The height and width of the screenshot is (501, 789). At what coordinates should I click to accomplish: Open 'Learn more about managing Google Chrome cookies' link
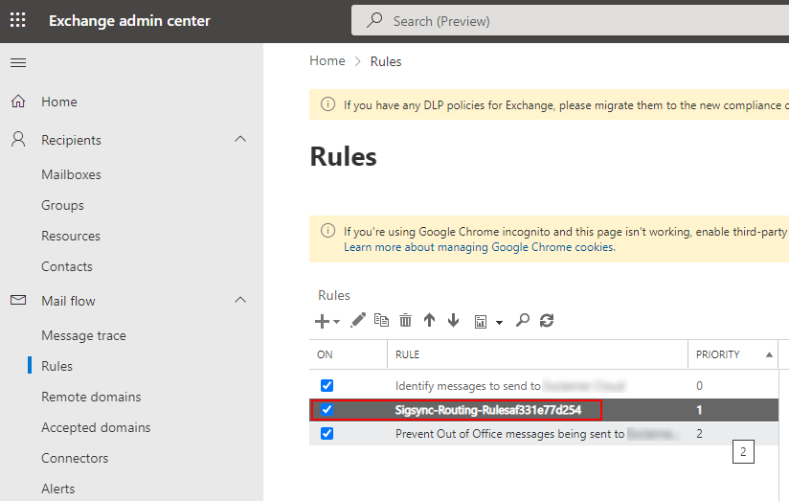point(478,247)
